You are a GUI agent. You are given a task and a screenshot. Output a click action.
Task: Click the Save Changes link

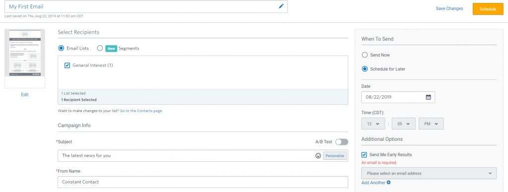click(x=449, y=9)
